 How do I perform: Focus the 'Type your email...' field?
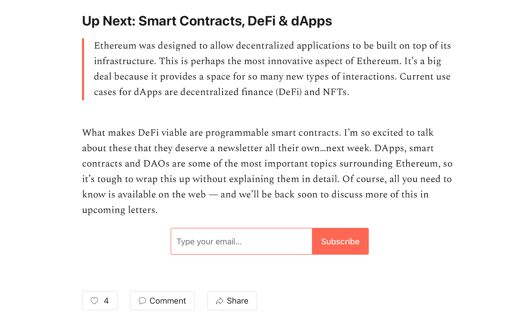242,241
